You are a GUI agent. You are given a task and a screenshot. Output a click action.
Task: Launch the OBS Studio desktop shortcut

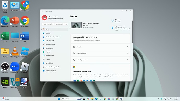click(5, 67)
